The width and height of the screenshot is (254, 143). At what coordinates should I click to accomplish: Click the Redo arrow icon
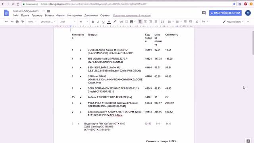[12, 22]
